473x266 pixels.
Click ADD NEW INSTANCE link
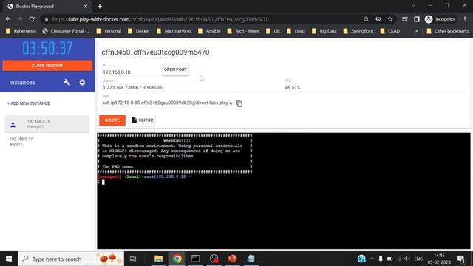tap(29, 103)
